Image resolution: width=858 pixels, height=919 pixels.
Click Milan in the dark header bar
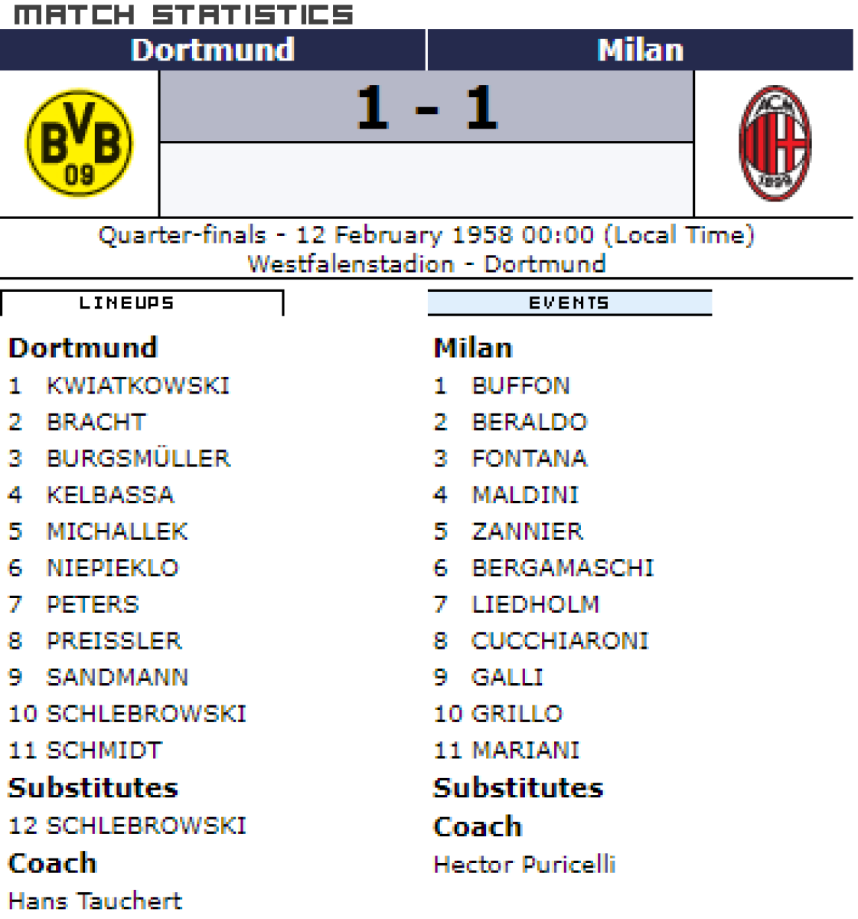pyautogui.click(x=640, y=51)
